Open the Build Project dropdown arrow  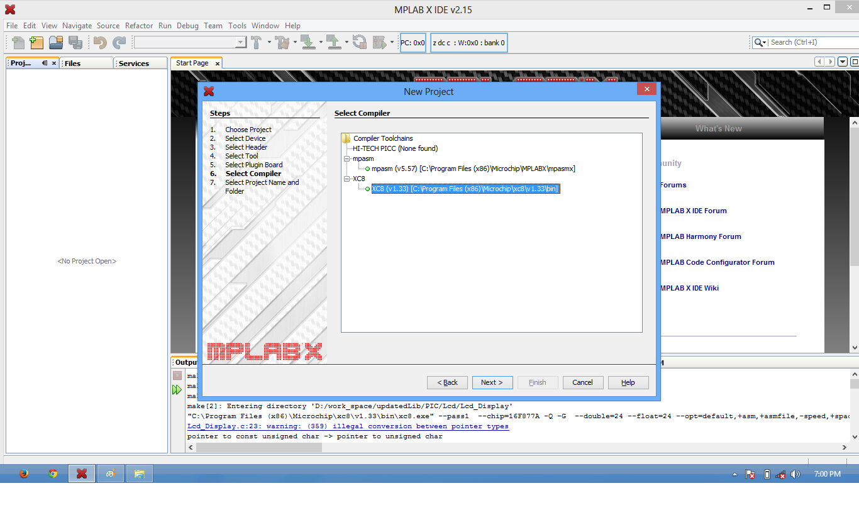click(x=269, y=43)
